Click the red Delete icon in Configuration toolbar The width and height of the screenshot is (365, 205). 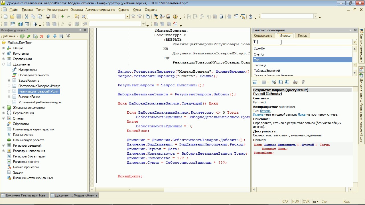click(x=42, y=36)
